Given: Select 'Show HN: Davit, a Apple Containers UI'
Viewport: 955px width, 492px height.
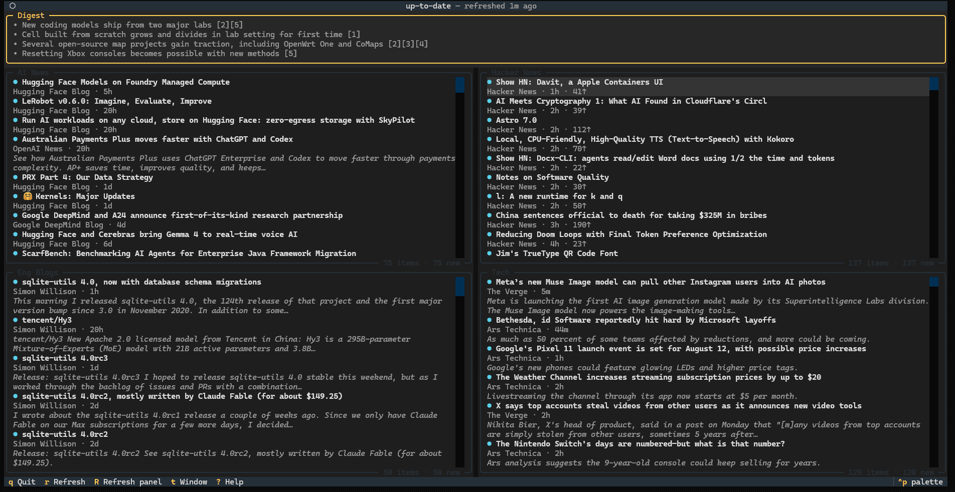Looking at the screenshot, I should pos(579,82).
